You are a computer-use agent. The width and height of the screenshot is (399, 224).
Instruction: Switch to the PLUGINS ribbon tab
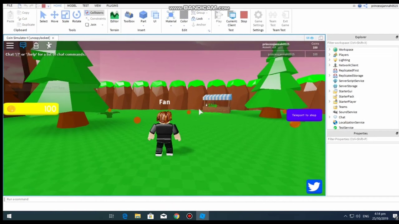[x=112, y=6]
